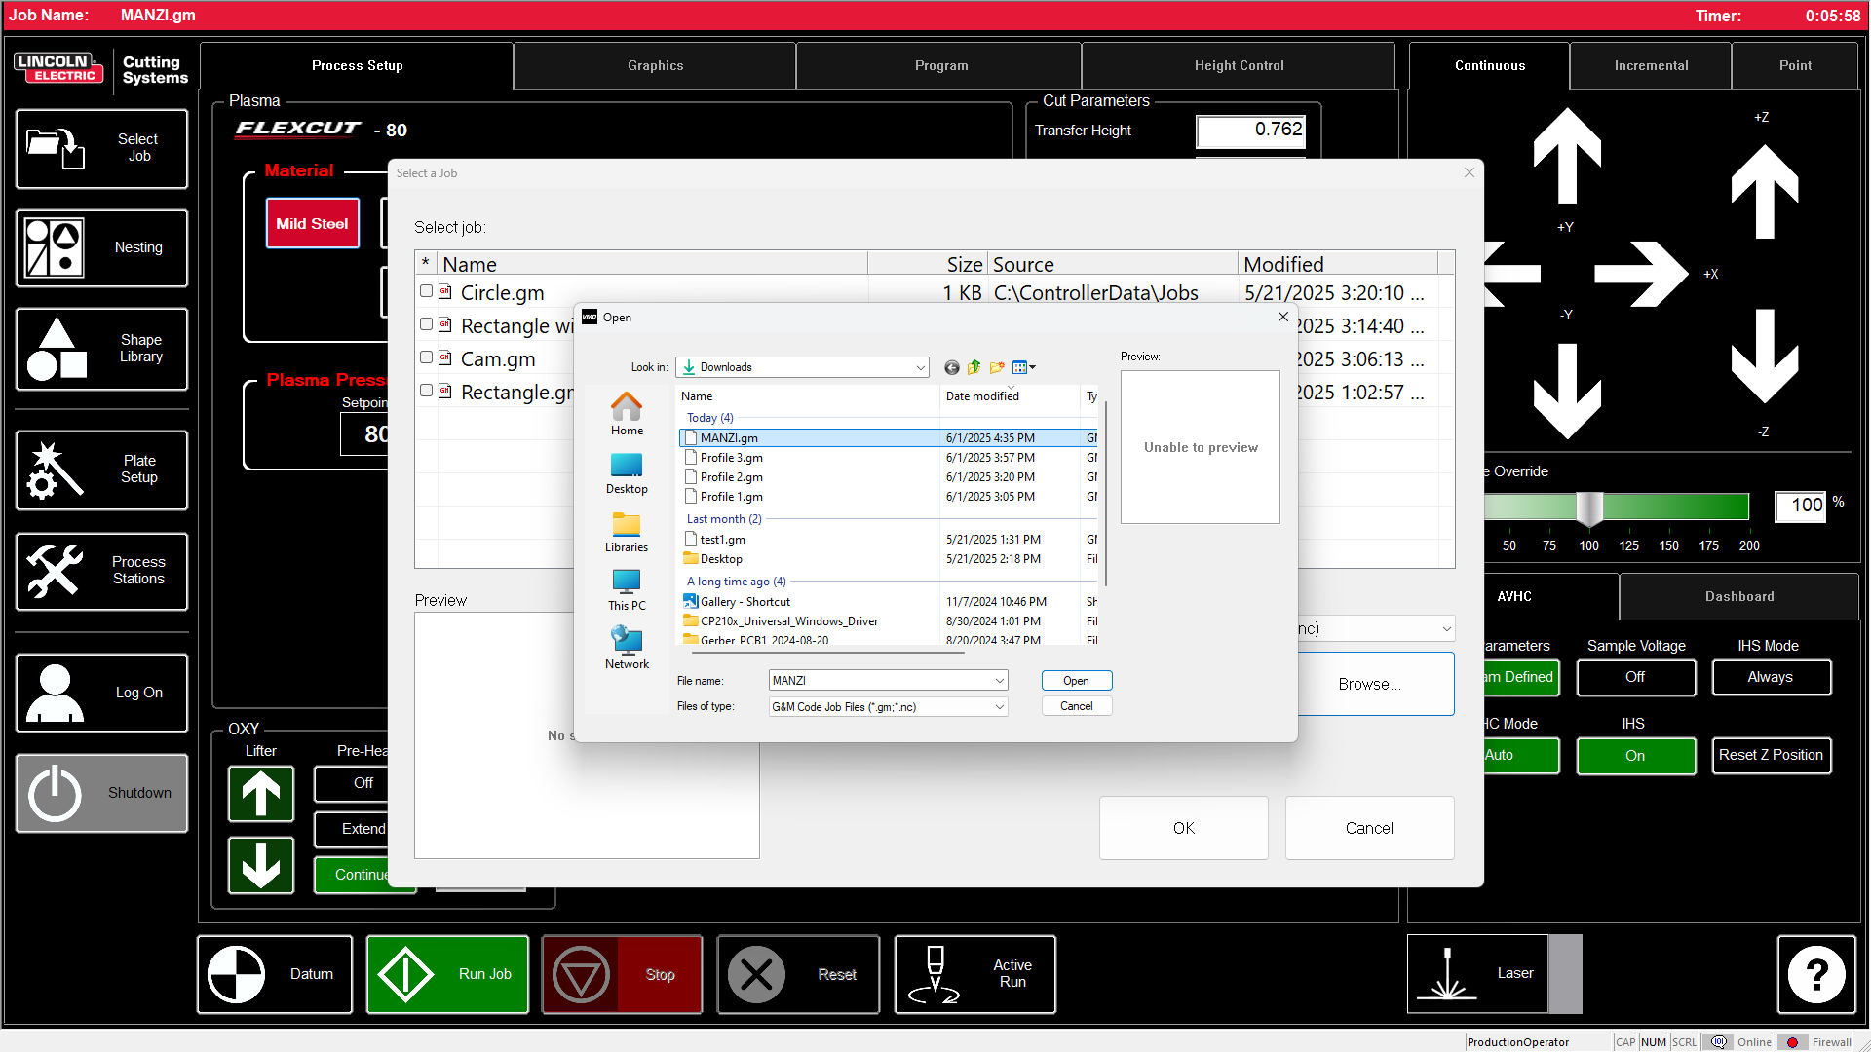Click the speed override slider handle
This screenshot has height=1052, width=1871.
pos(1589,507)
